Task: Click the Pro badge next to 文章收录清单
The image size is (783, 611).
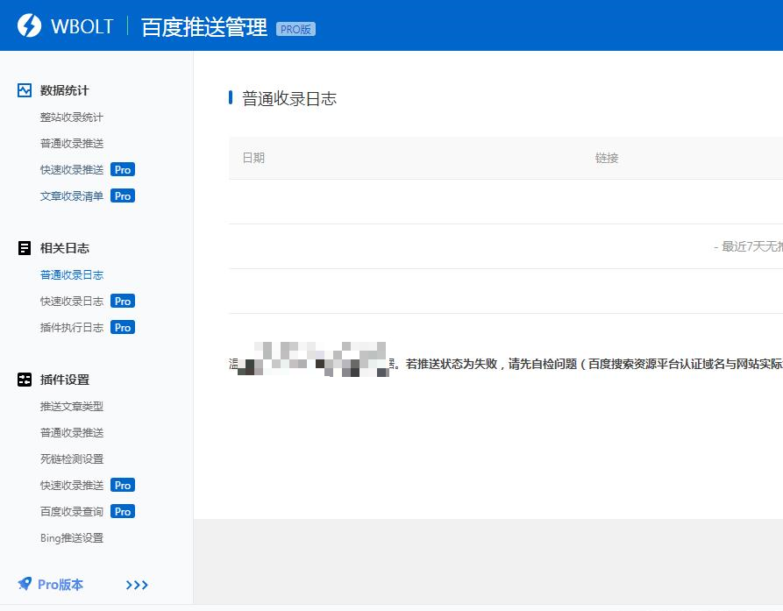Action: (122, 195)
